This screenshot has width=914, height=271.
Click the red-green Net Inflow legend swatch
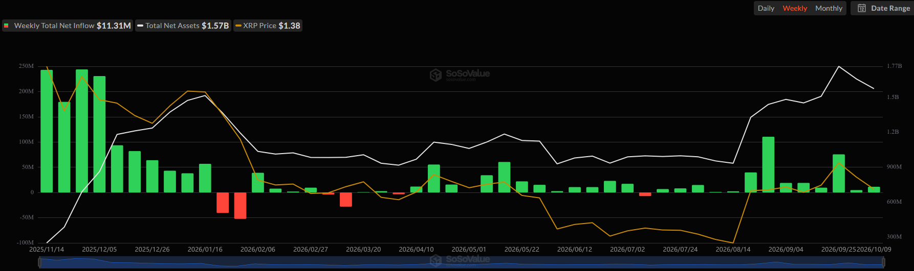point(6,26)
